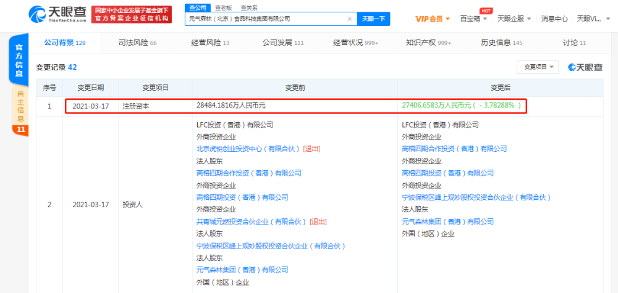Select the 自主信息 side tab
Viewport: 618px width, 293px height.
[x=20, y=106]
